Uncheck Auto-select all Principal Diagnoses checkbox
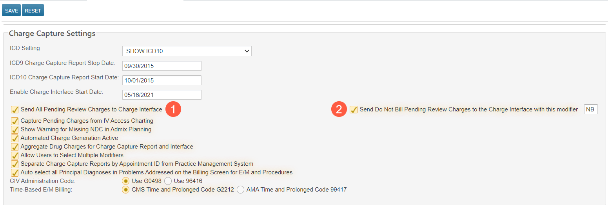The image size is (608, 206). pos(15,172)
